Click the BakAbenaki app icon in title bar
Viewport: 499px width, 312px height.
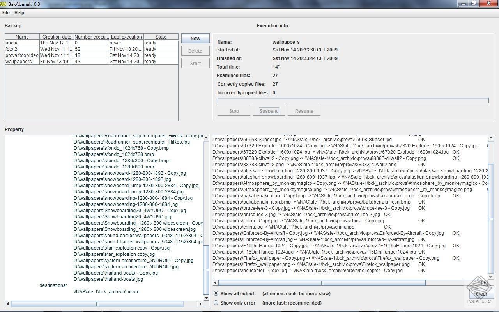[x=4, y=4]
